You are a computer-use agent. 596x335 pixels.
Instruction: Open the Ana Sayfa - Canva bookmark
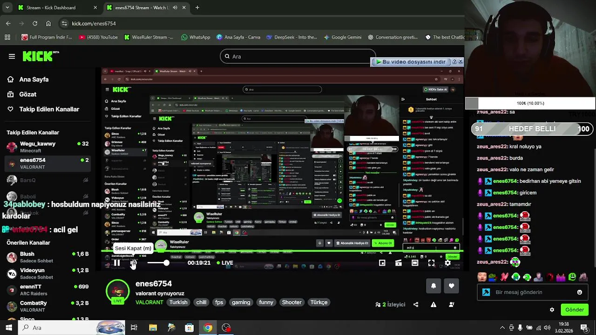(238, 37)
